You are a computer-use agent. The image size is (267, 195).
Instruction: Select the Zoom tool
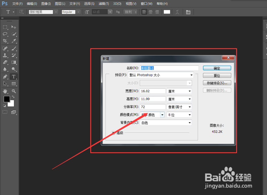14,91
